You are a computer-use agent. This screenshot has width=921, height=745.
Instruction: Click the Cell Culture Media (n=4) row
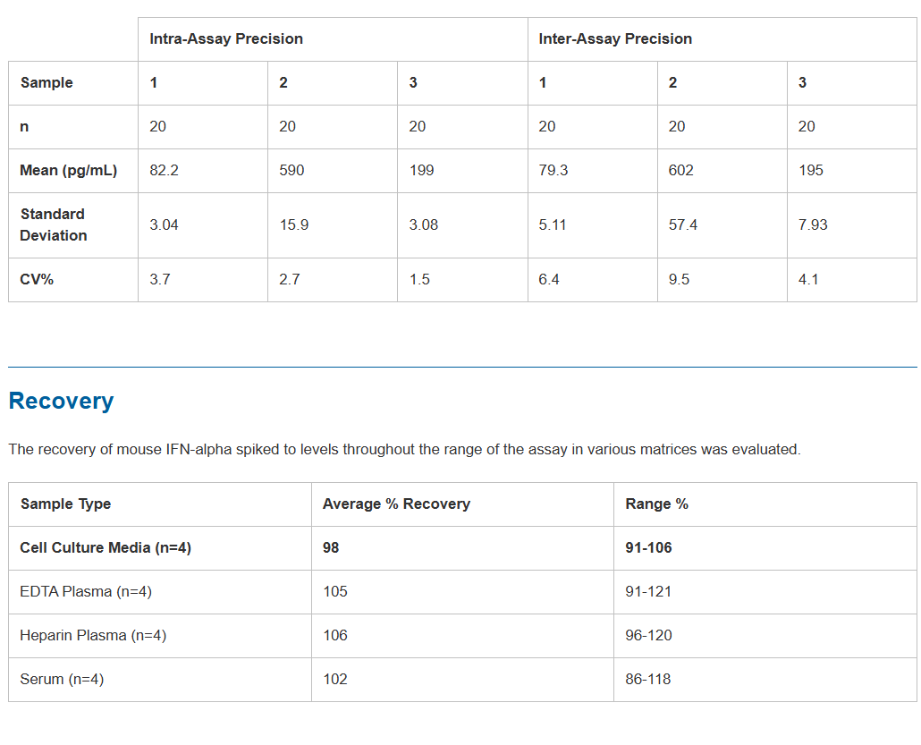(106, 547)
